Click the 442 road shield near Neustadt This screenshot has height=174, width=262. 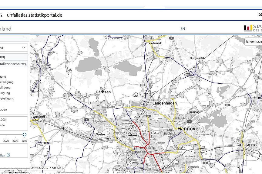click(x=36, y=55)
